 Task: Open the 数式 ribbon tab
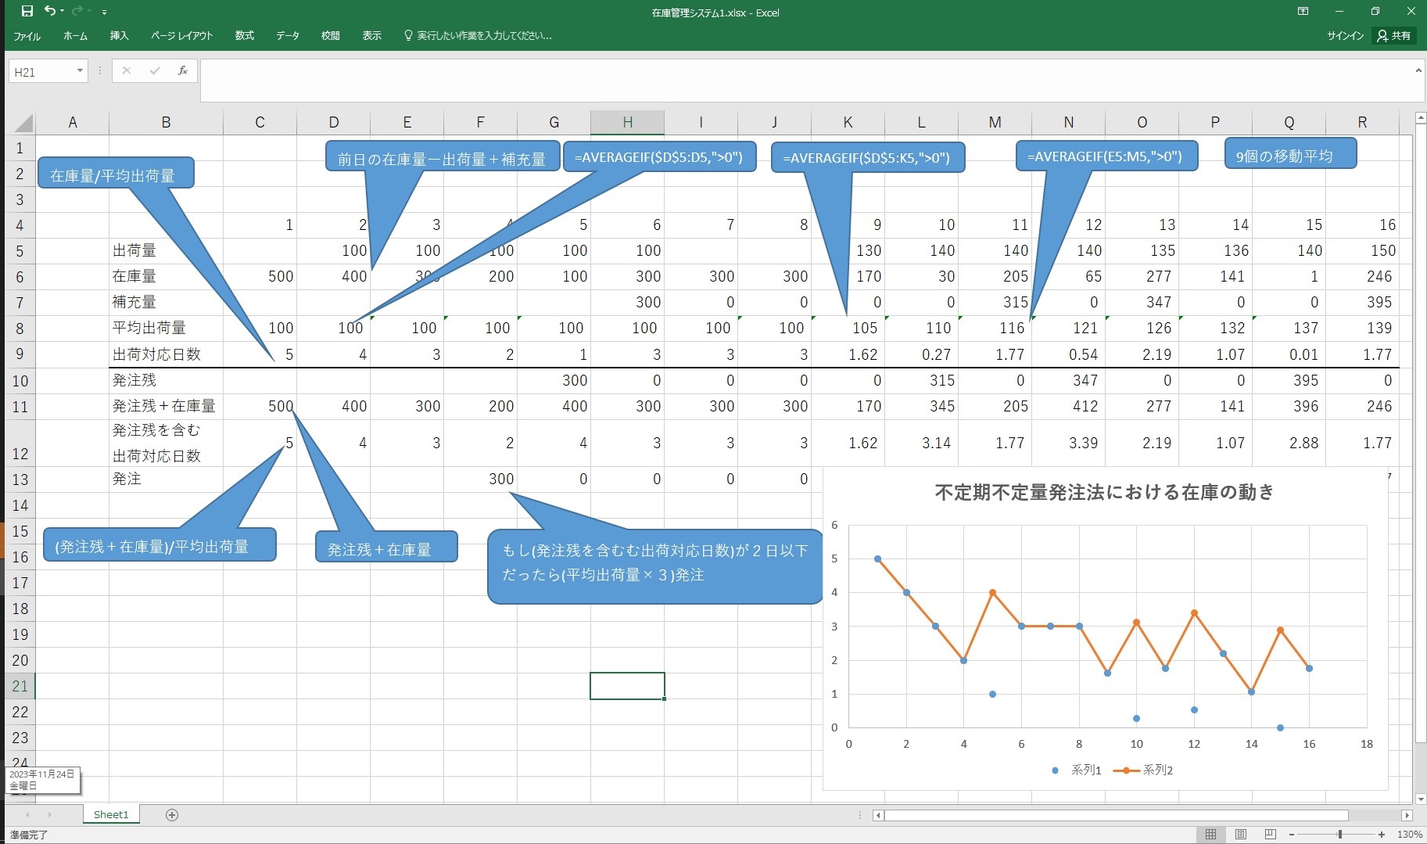coord(245,36)
